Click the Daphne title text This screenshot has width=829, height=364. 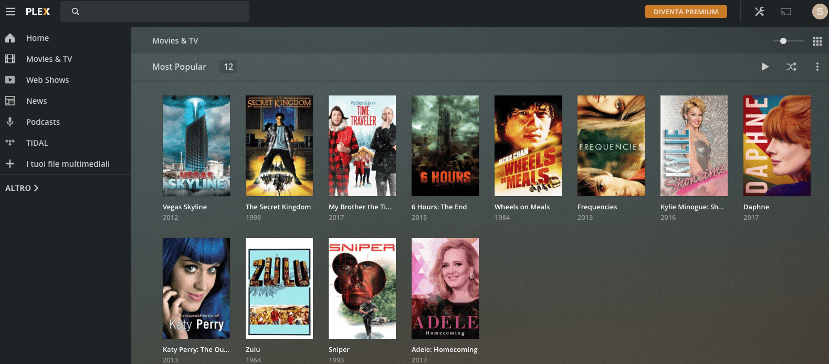pos(756,207)
